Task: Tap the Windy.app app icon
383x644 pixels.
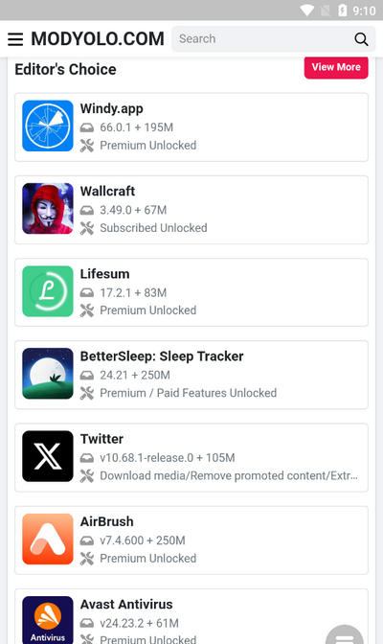Action: (48, 126)
